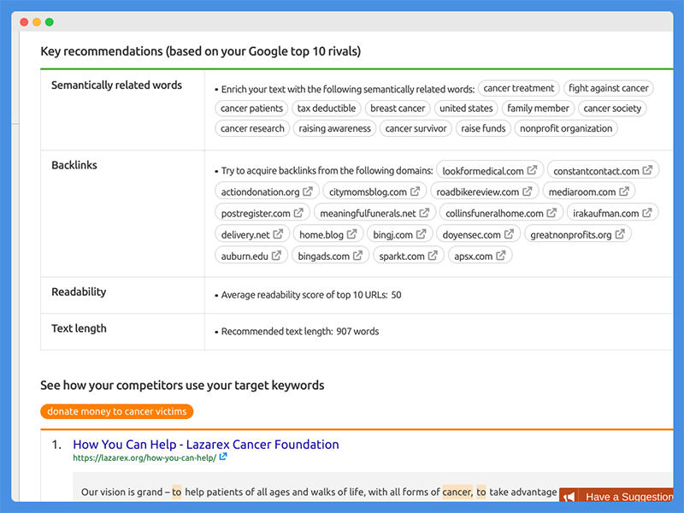The width and height of the screenshot is (684, 513).
Task: Click the 'Readability' row label
Action: coord(79,292)
